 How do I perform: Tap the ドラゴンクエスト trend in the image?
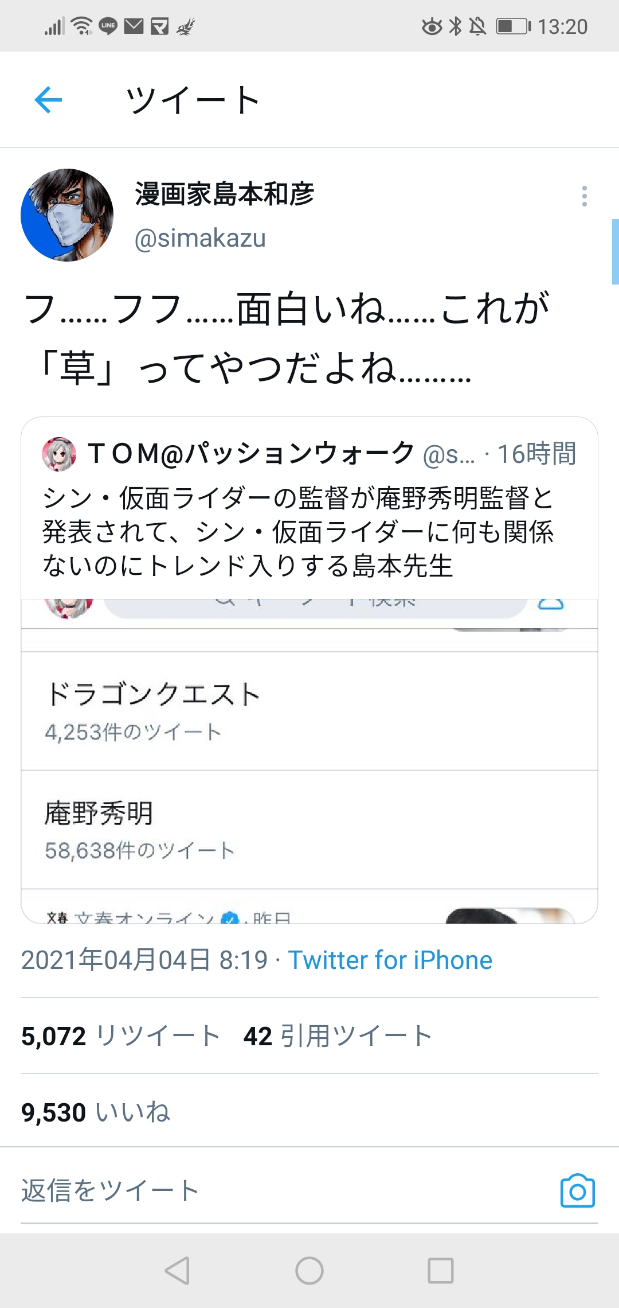pyautogui.click(x=152, y=710)
